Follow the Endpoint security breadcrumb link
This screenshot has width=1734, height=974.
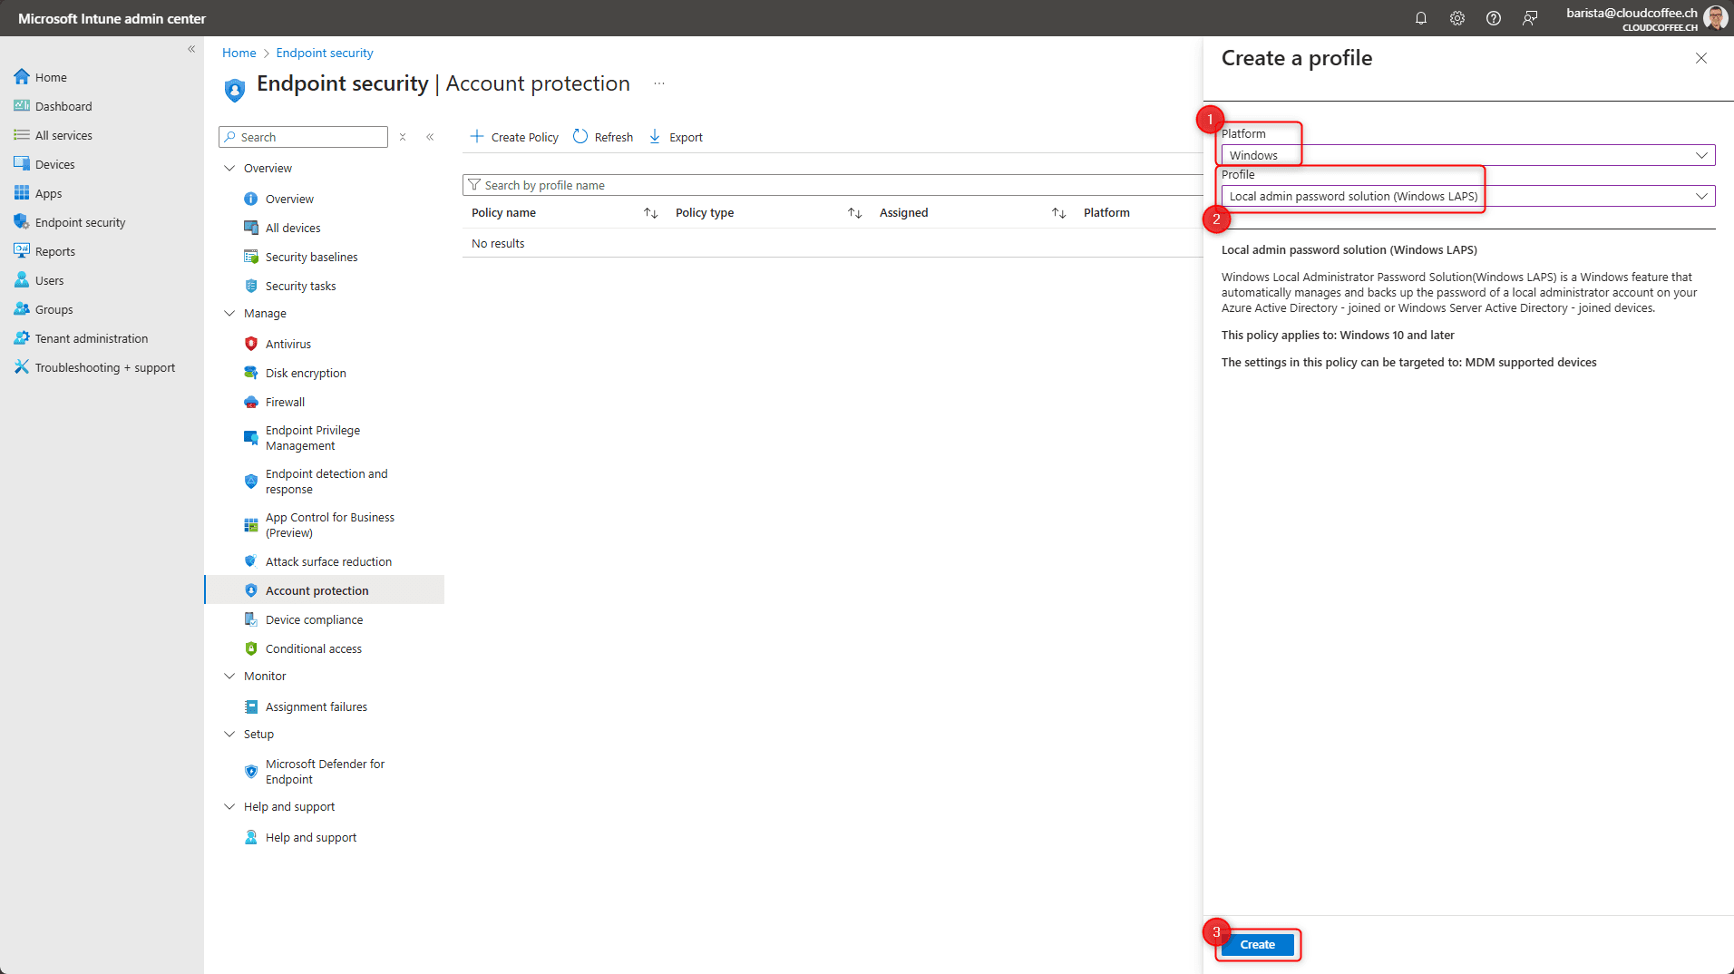point(324,53)
